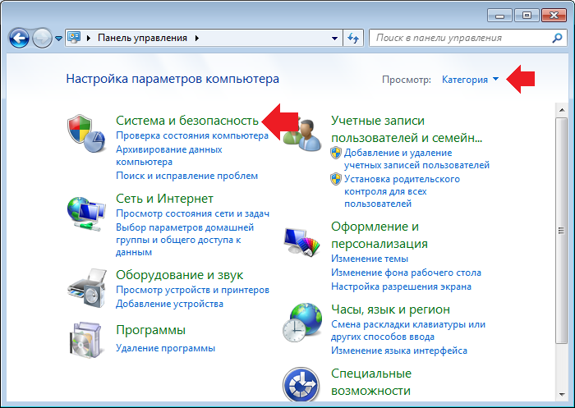
Task: Click the vertical scrollbar thumb
Action: point(561,231)
